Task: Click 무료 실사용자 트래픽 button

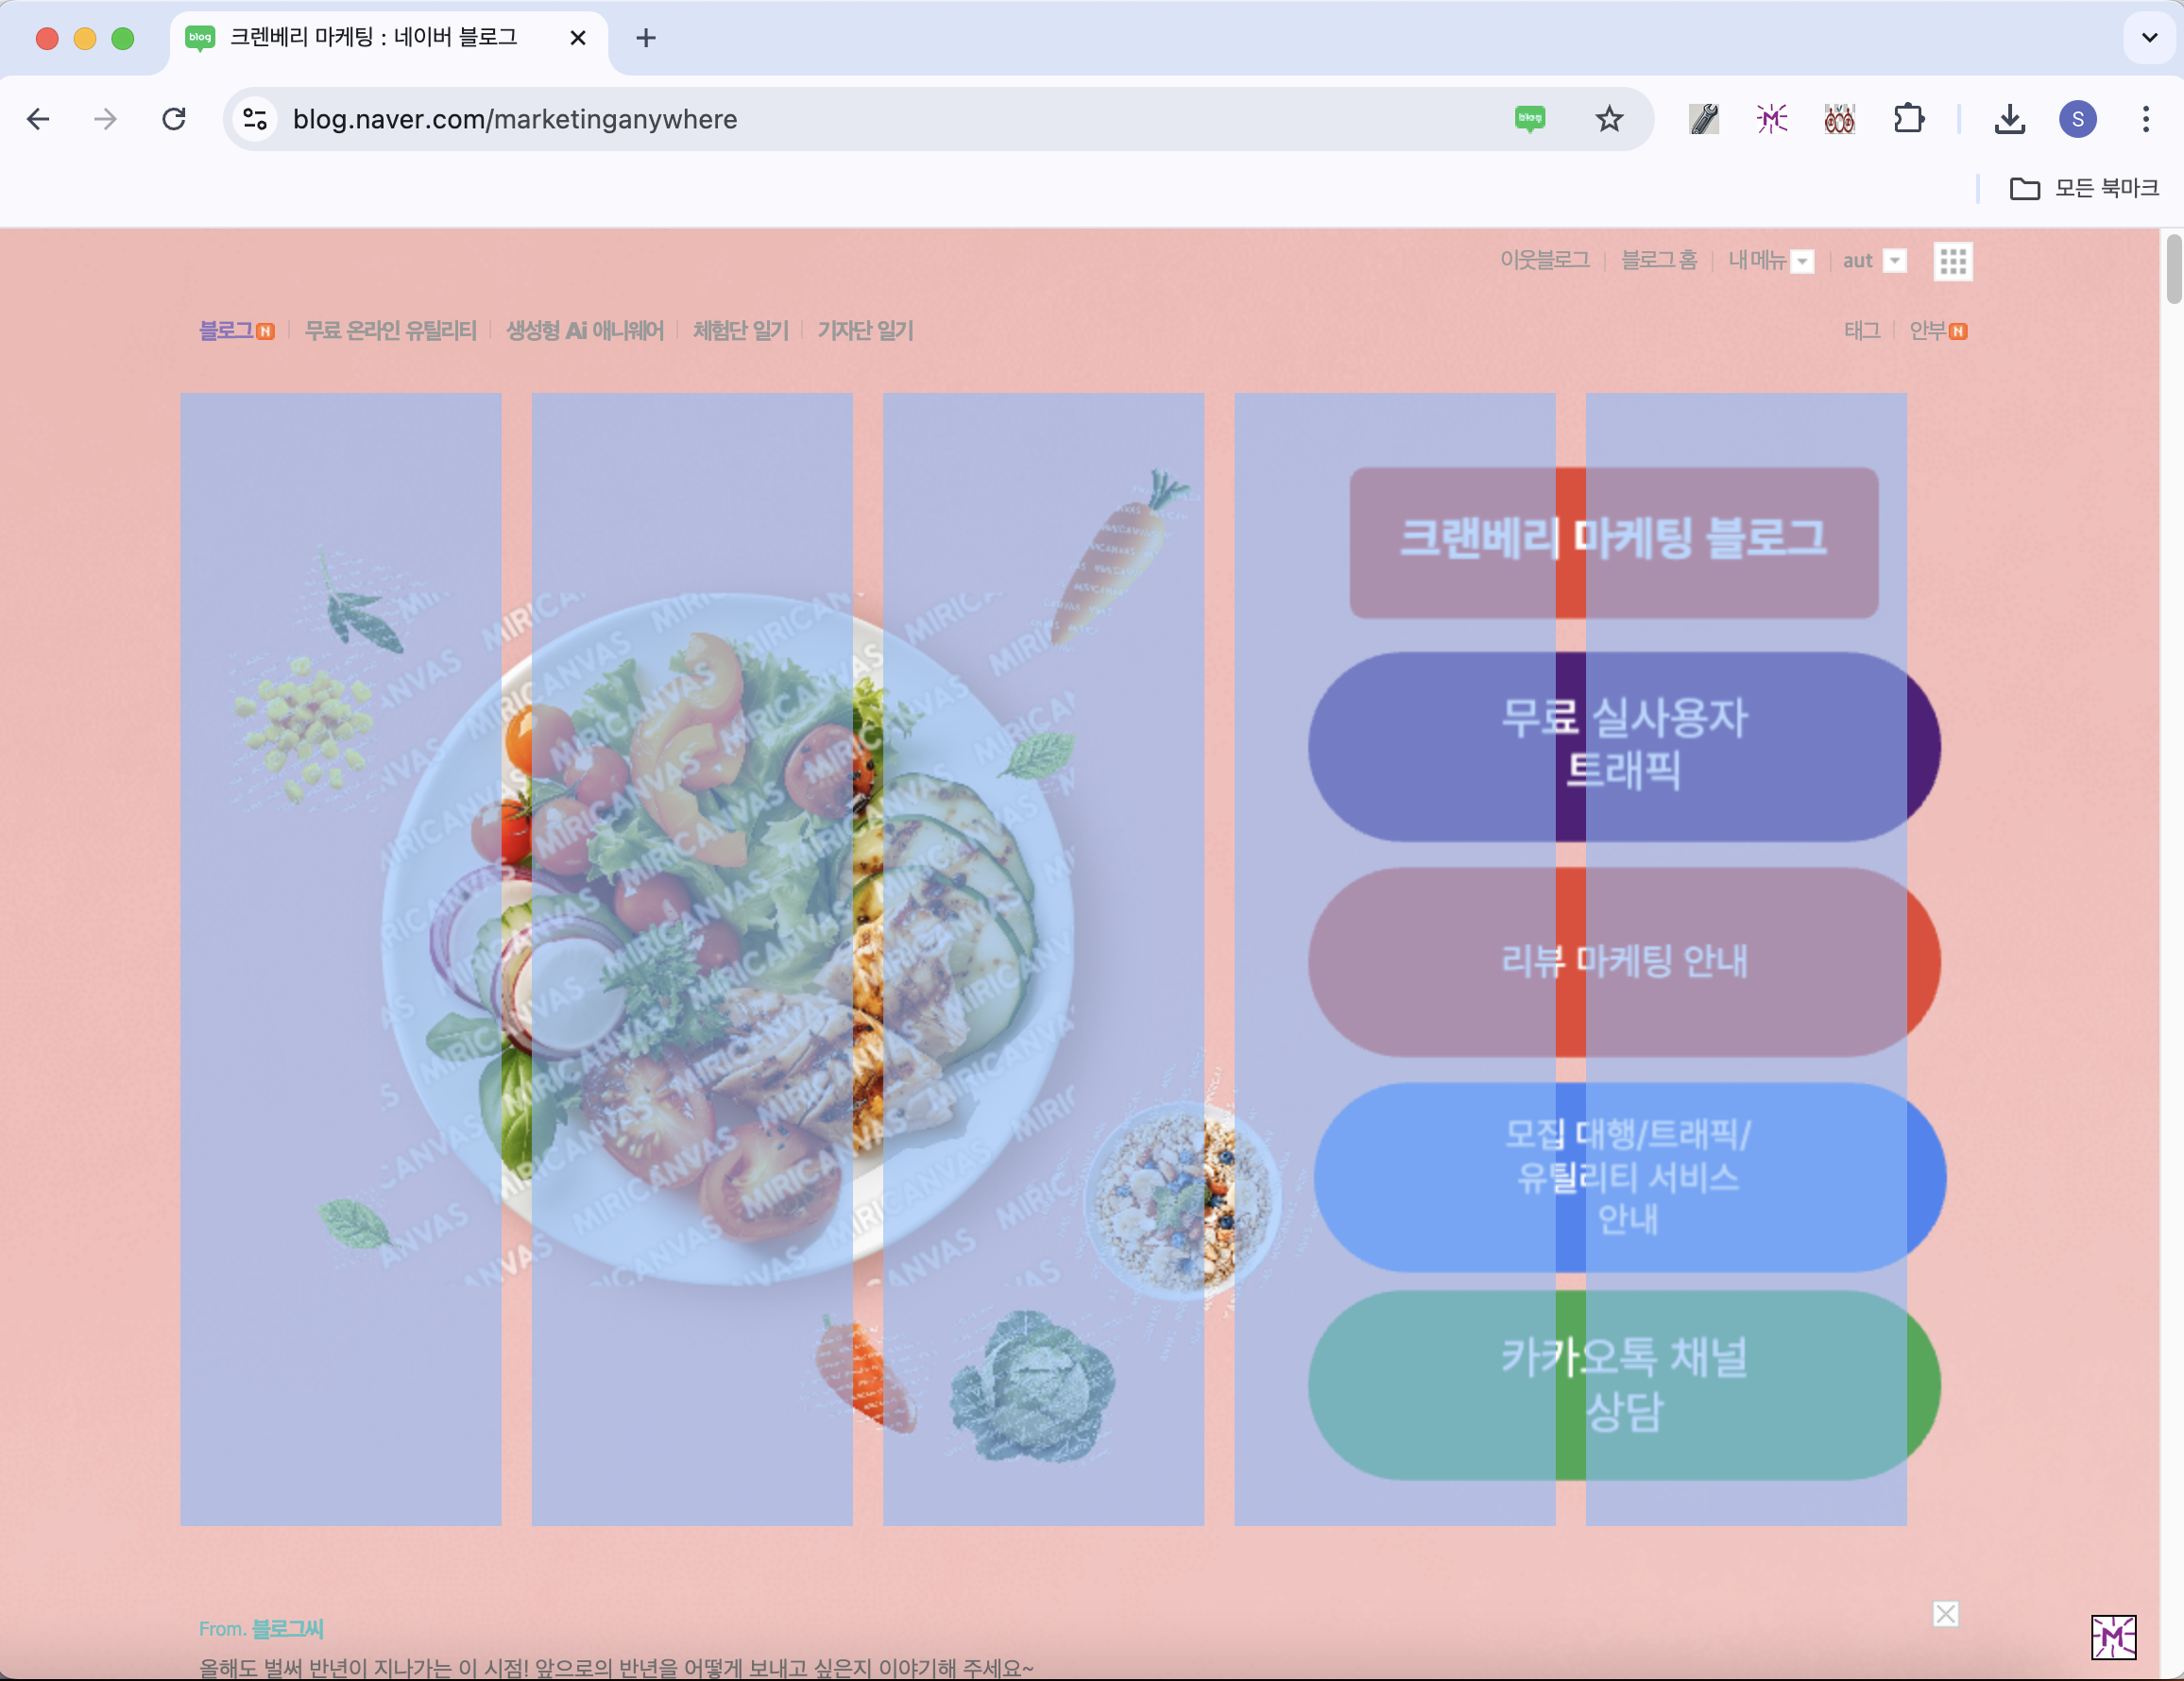Action: point(1623,746)
